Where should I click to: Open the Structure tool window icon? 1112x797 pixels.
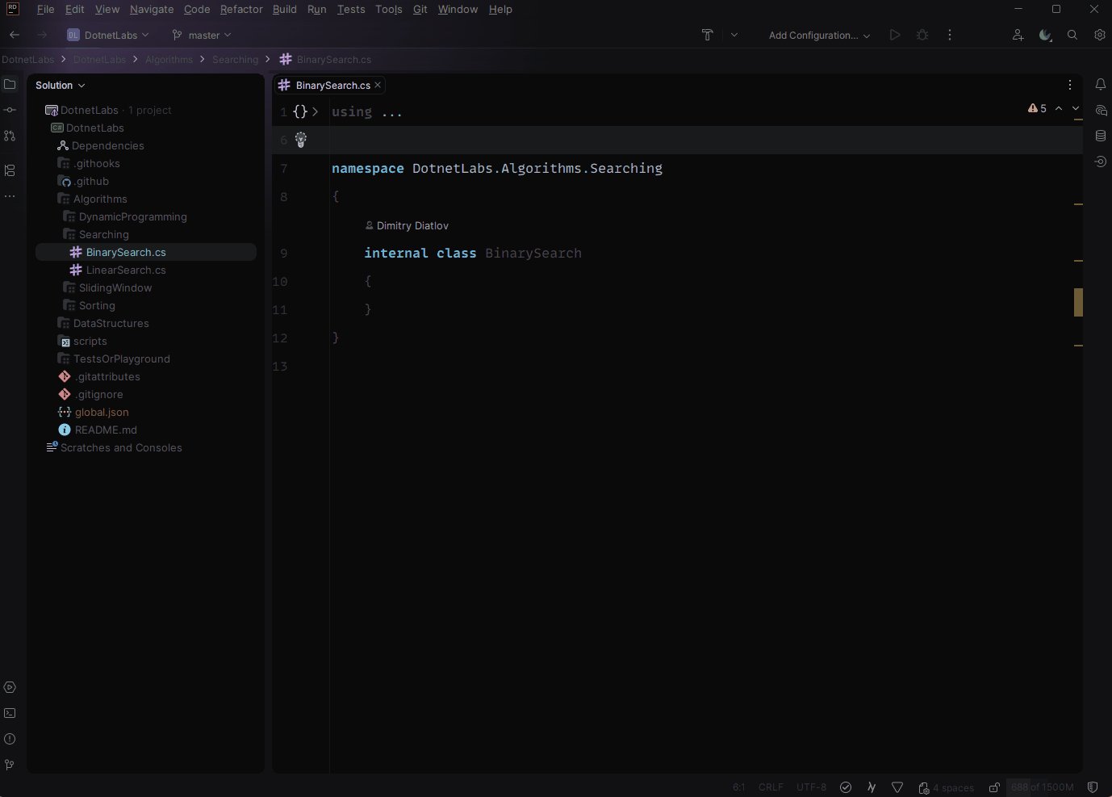(x=10, y=170)
